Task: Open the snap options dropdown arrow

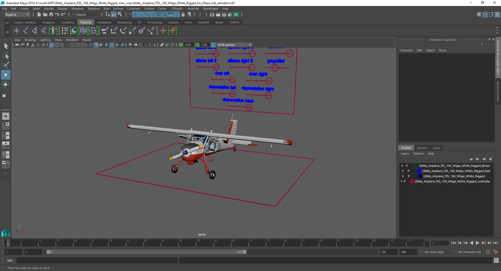Action: [130, 15]
